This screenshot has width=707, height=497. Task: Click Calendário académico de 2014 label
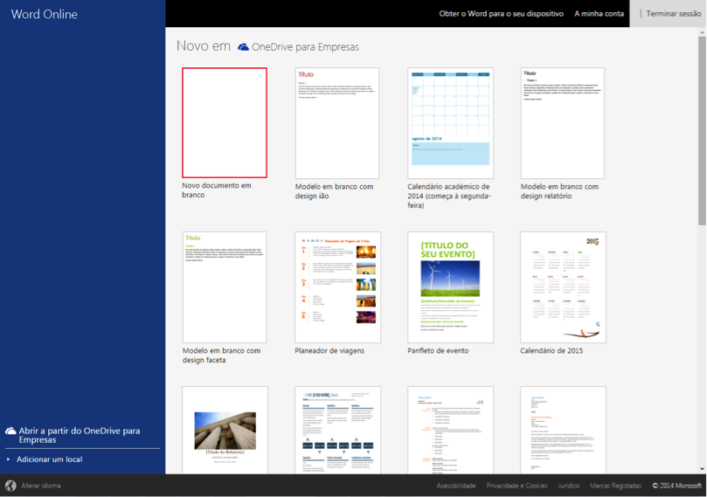(448, 196)
